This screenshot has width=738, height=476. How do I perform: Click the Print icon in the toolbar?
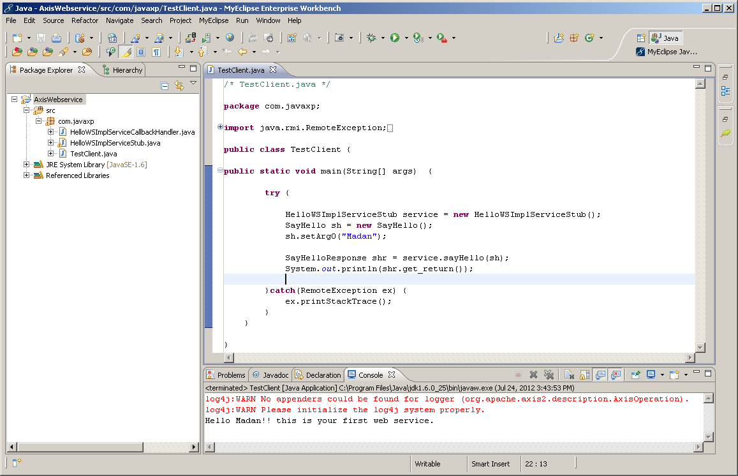[x=57, y=38]
